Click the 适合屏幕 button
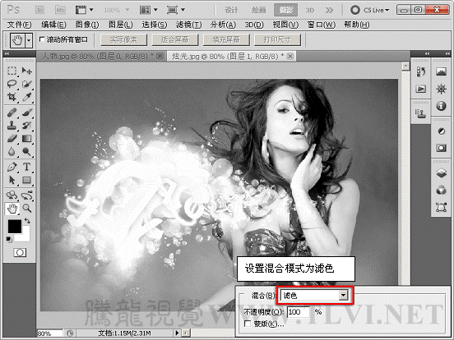 [175, 40]
